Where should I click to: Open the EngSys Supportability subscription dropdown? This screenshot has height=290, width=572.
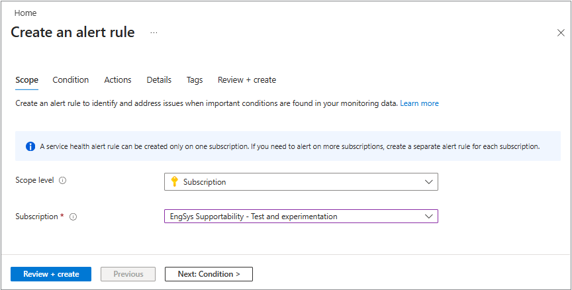301,217
